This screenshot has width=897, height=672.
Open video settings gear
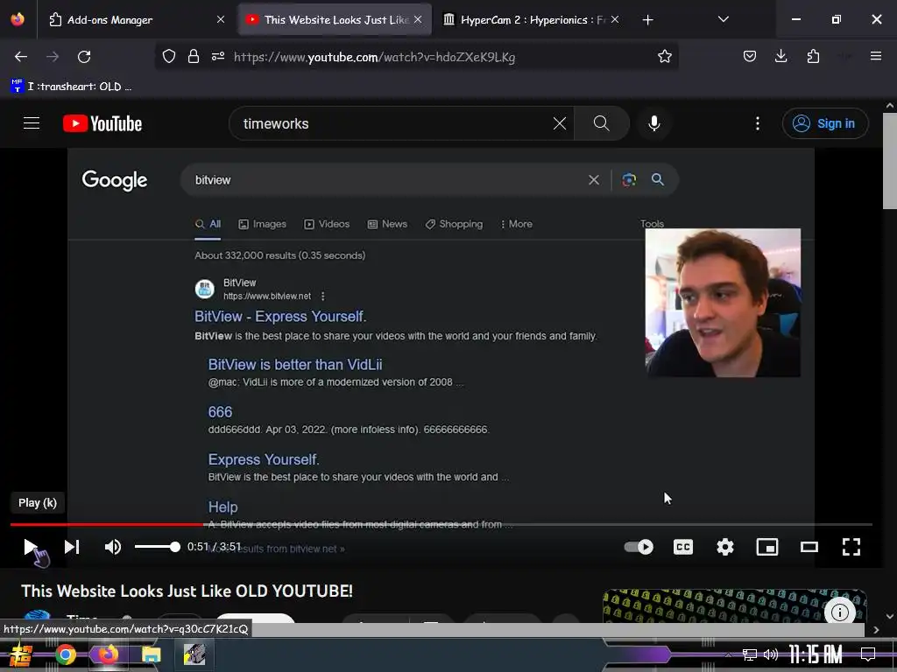(724, 547)
